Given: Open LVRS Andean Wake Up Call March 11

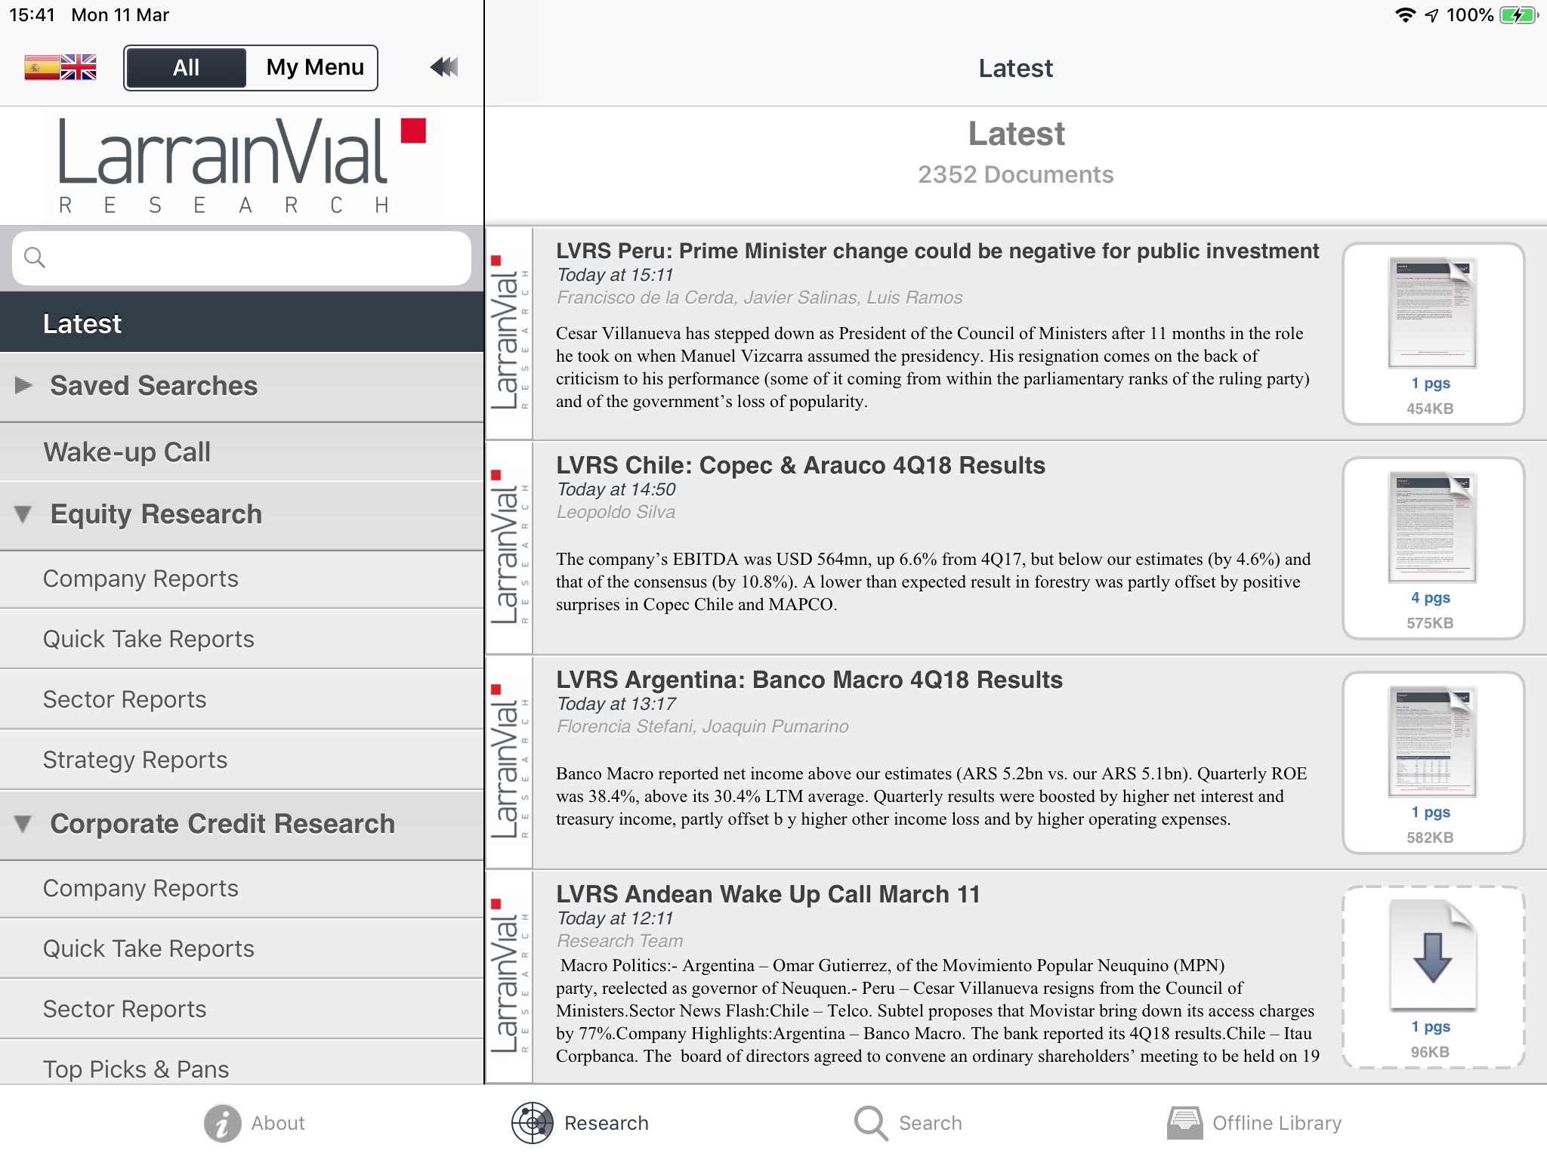Looking at the screenshot, I should [x=768, y=894].
